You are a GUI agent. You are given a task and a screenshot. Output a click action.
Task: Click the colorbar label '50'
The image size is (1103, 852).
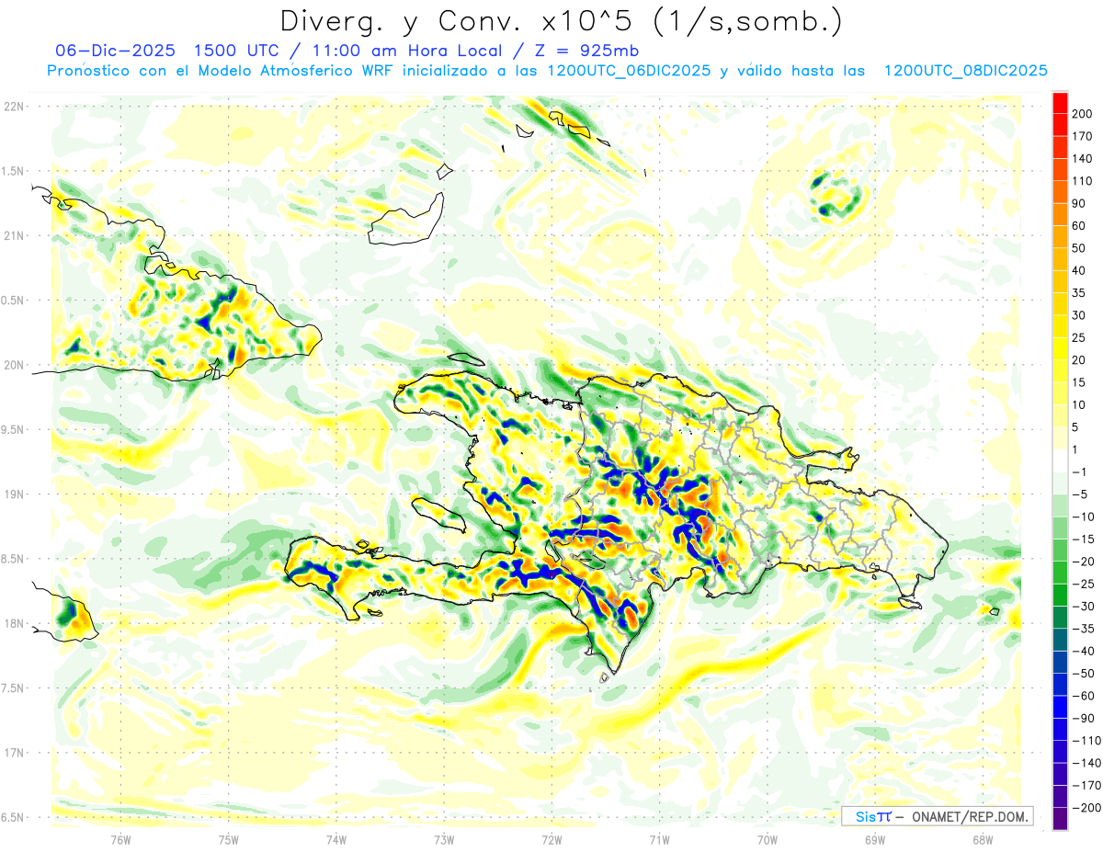1079,248
